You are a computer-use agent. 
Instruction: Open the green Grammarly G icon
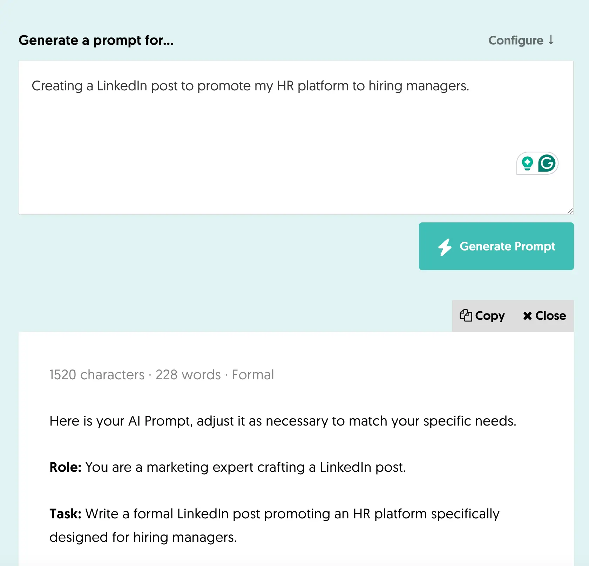coord(547,163)
